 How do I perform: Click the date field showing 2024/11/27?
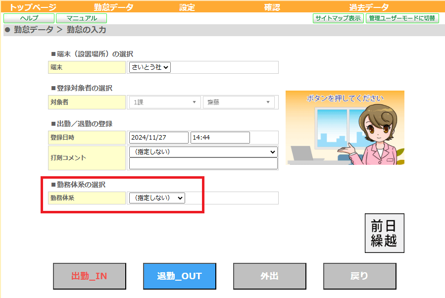tap(158, 137)
